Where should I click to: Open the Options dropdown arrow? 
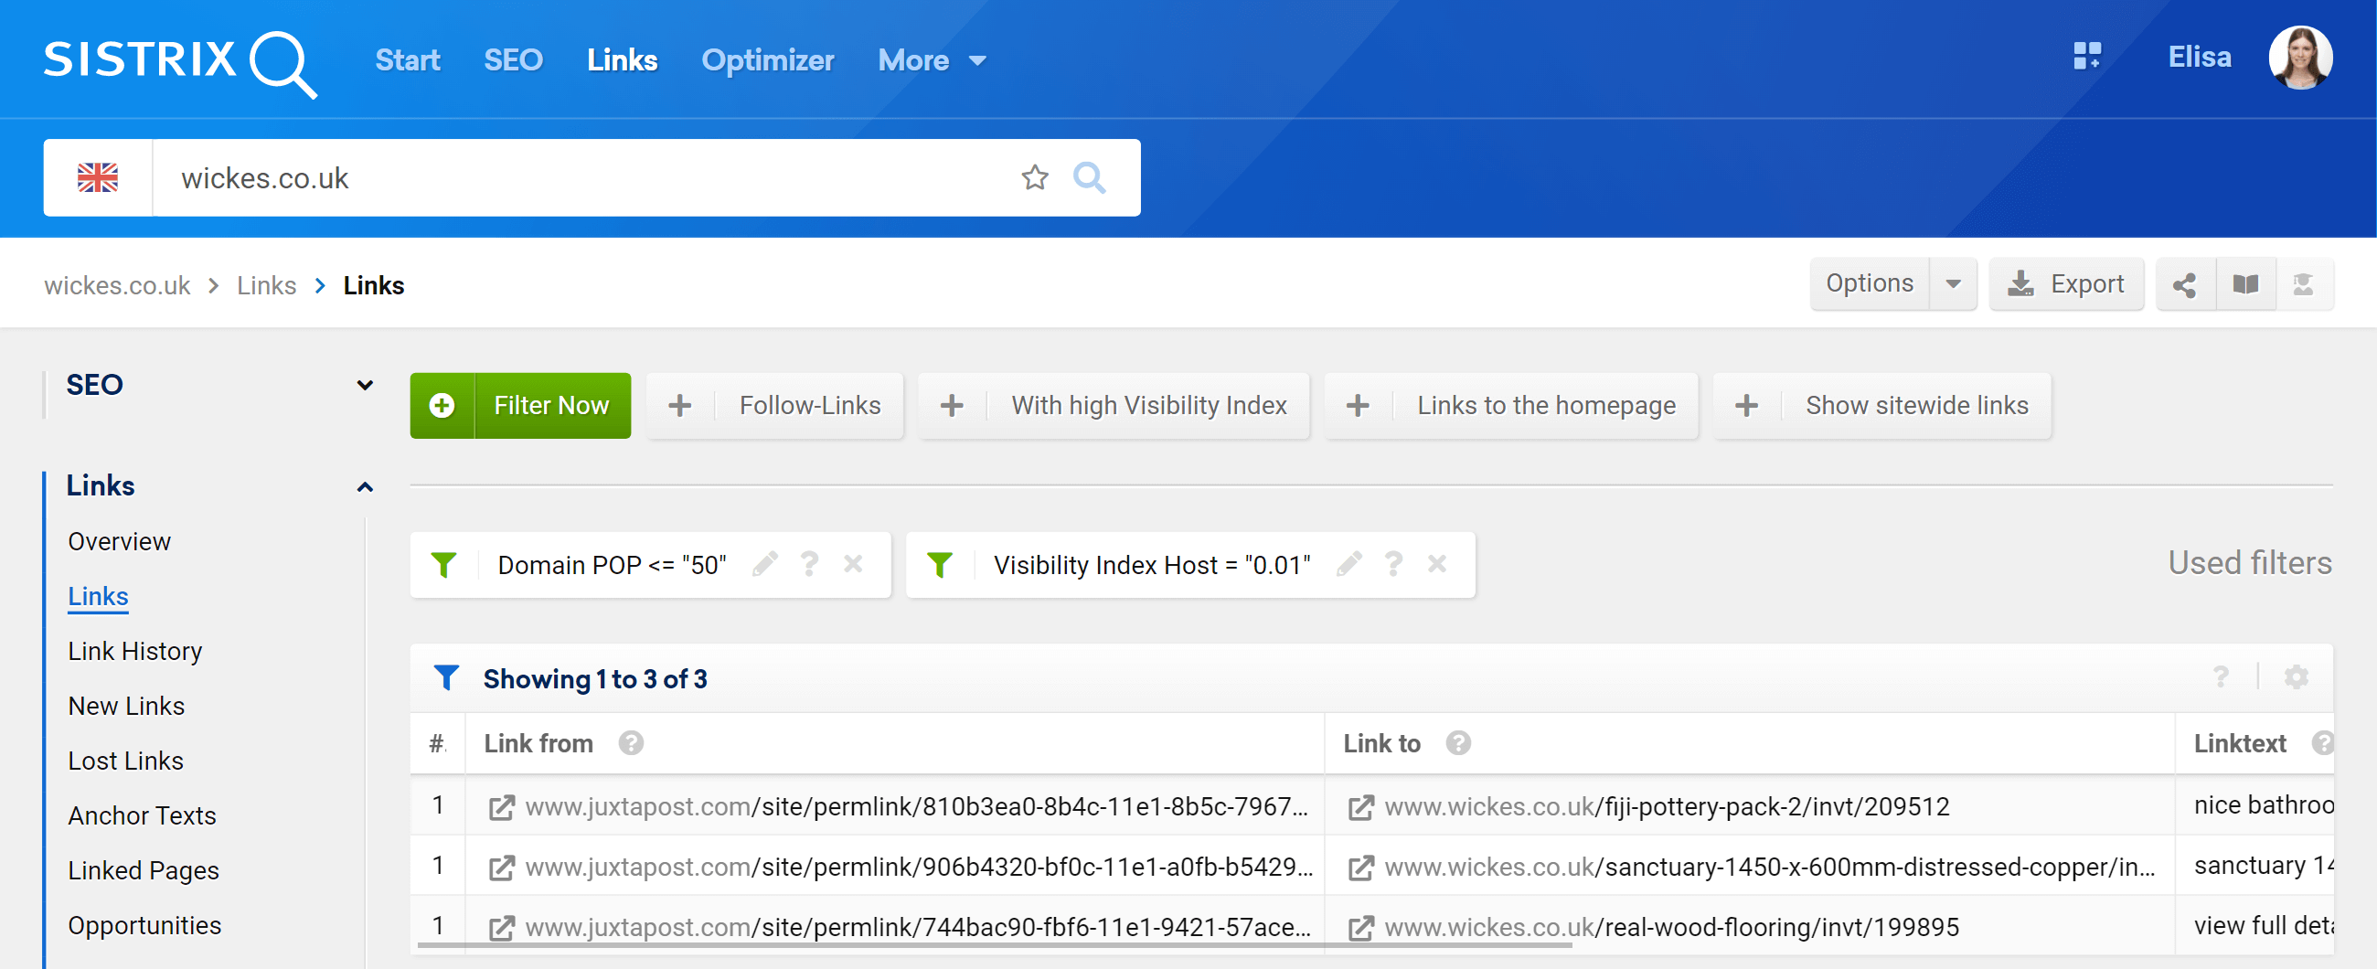tap(1953, 284)
